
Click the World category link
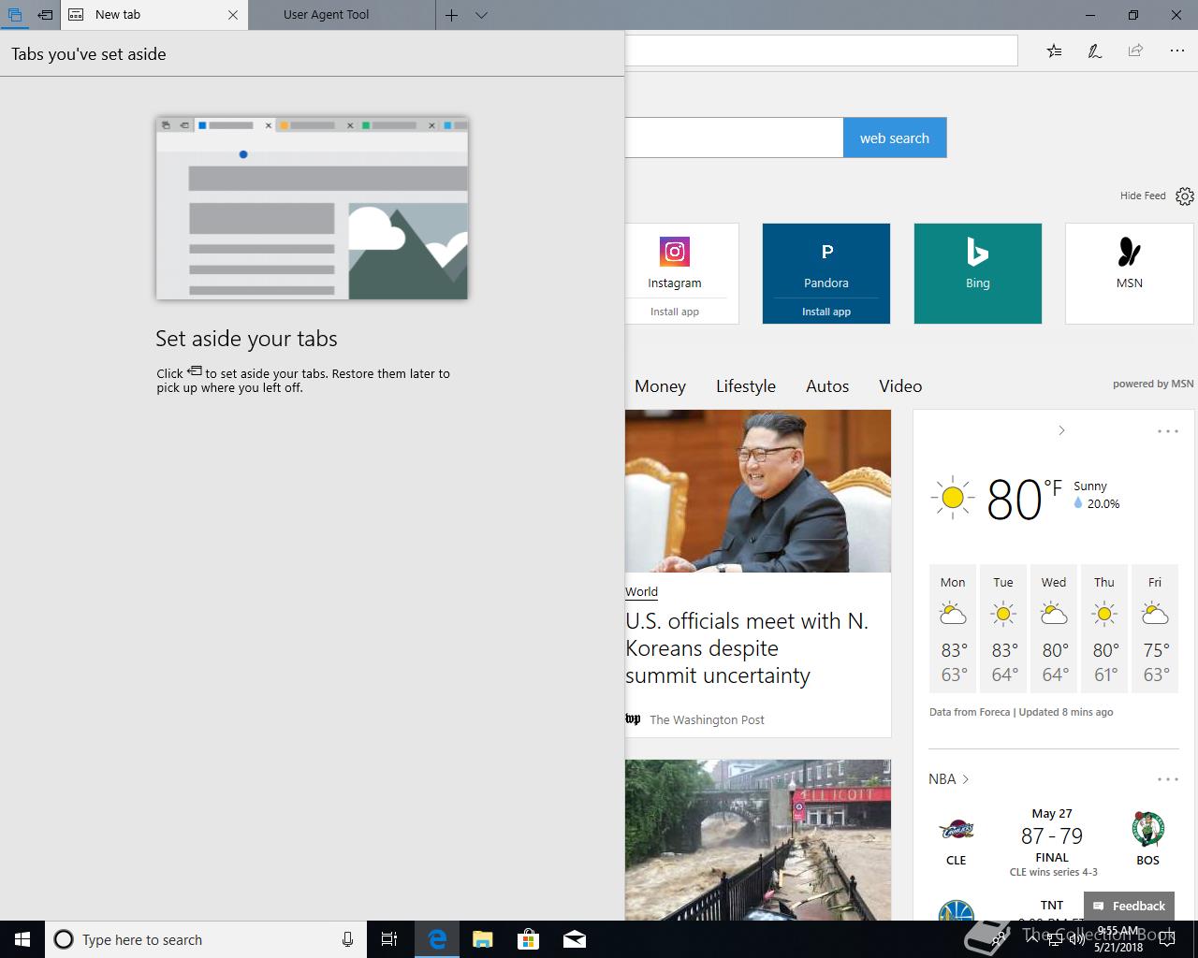(641, 591)
